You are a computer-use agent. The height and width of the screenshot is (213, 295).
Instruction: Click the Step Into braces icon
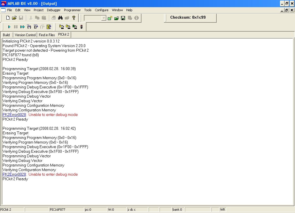click(x=29, y=27)
